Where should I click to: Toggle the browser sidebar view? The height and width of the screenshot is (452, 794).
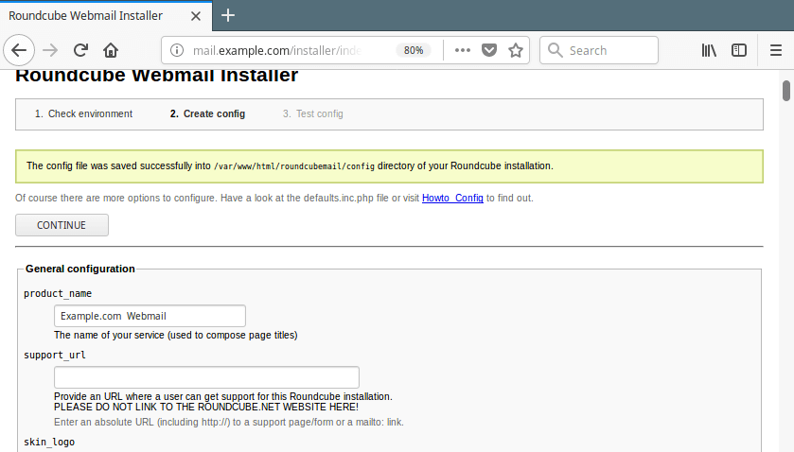point(739,50)
